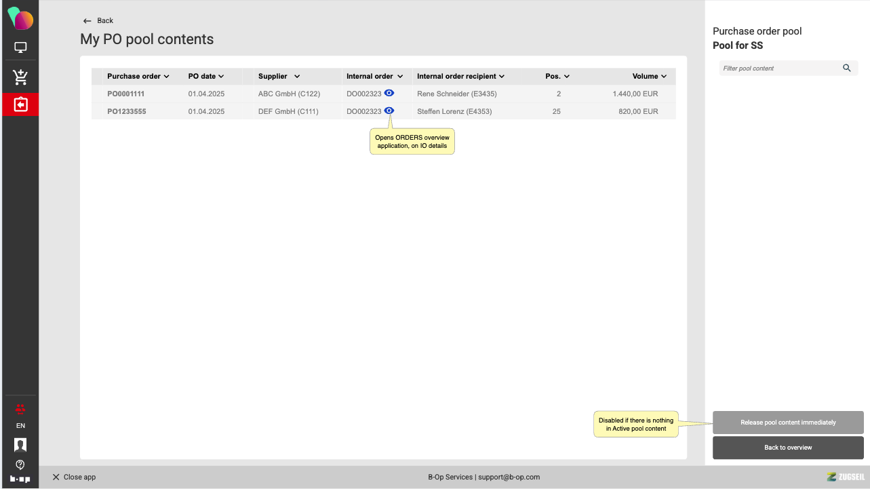Image resolution: width=870 pixels, height=489 pixels.
Task: Click the user profile icon in sidebar
Action: point(20,445)
